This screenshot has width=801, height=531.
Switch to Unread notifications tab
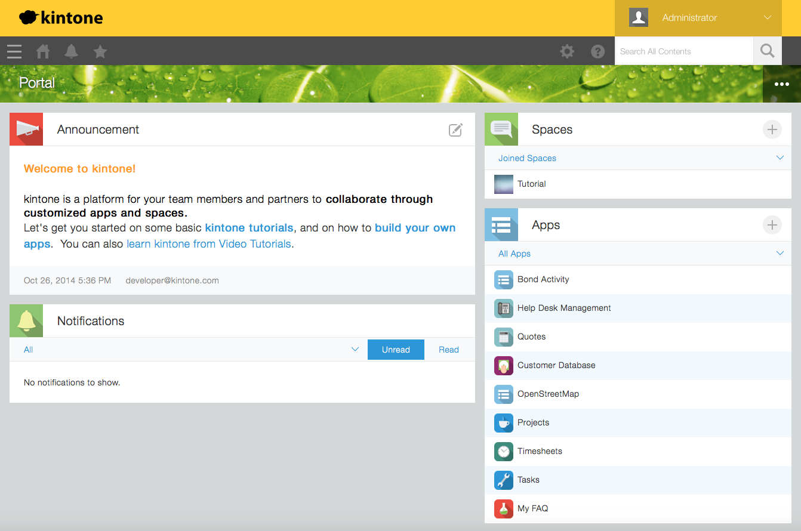(x=396, y=350)
